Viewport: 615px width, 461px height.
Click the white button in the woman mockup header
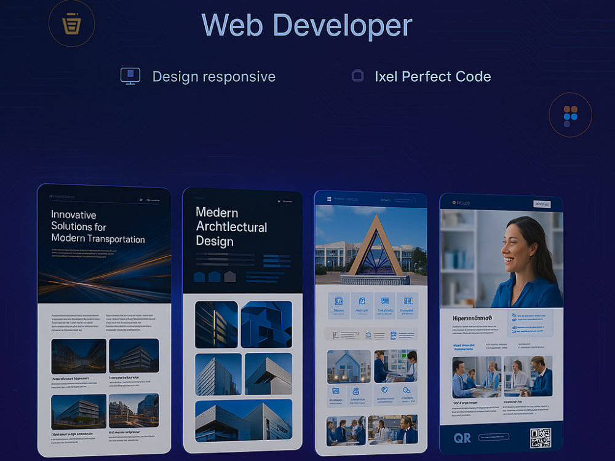pyautogui.click(x=542, y=204)
